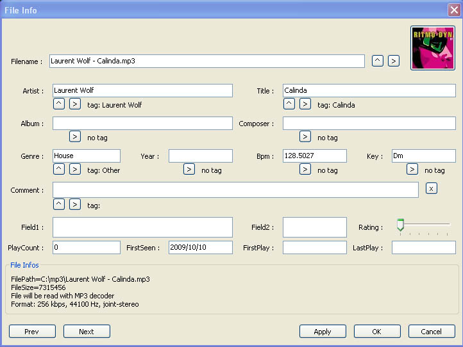Click the right-arrow button under Album
Screen dimensions: 463x347
[x=75, y=136]
